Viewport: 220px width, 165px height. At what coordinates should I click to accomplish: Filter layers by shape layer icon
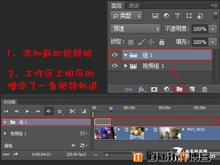pos(189,15)
